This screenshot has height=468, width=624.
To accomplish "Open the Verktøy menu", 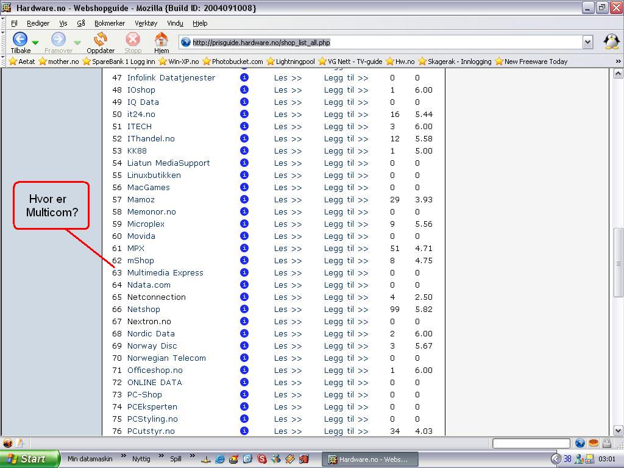I will pos(146,23).
